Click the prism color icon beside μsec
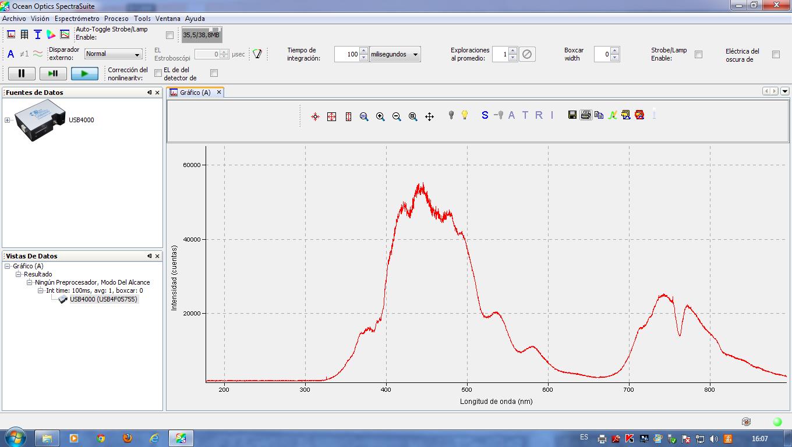792x447 pixels. pos(257,54)
